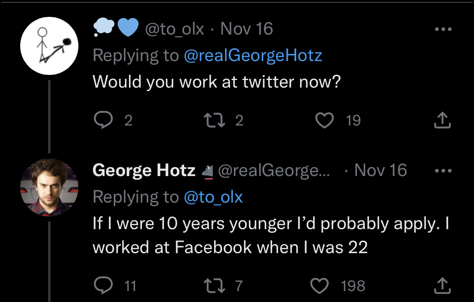Like George Hotz's tweet
This screenshot has height=302, width=474.
[x=319, y=286]
